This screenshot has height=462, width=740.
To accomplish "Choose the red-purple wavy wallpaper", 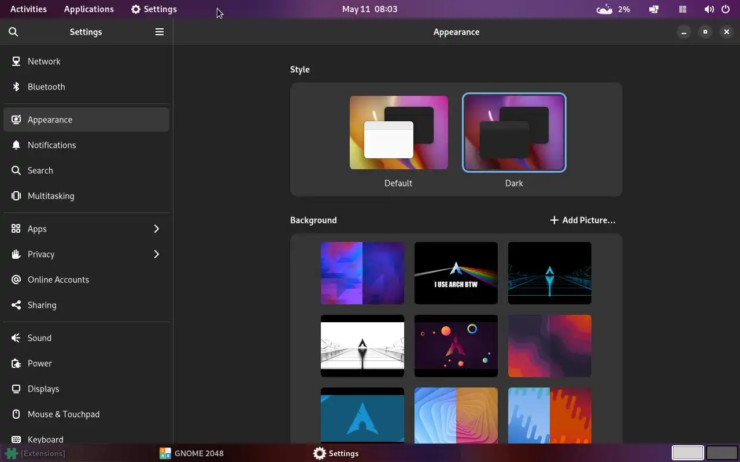I will 550,346.
